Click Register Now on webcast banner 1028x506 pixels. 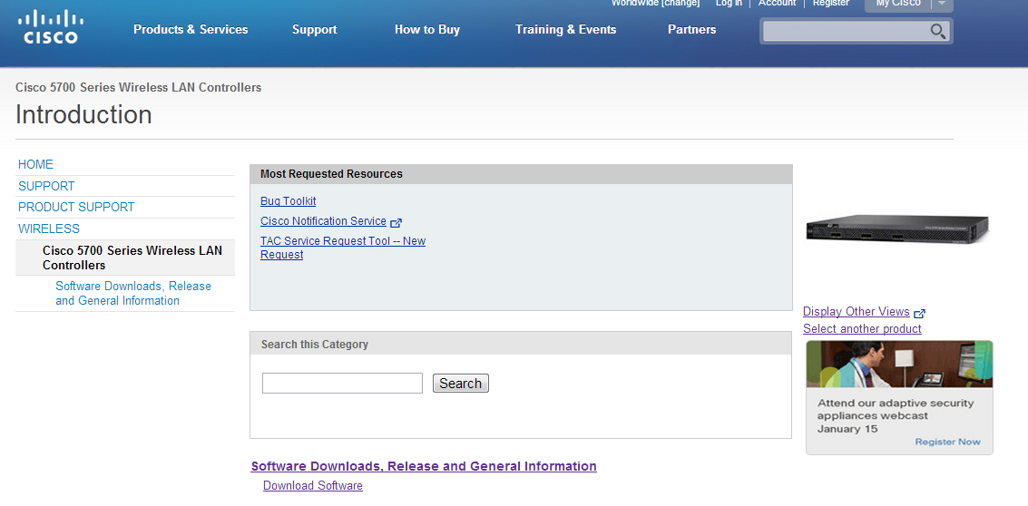(x=948, y=442)
